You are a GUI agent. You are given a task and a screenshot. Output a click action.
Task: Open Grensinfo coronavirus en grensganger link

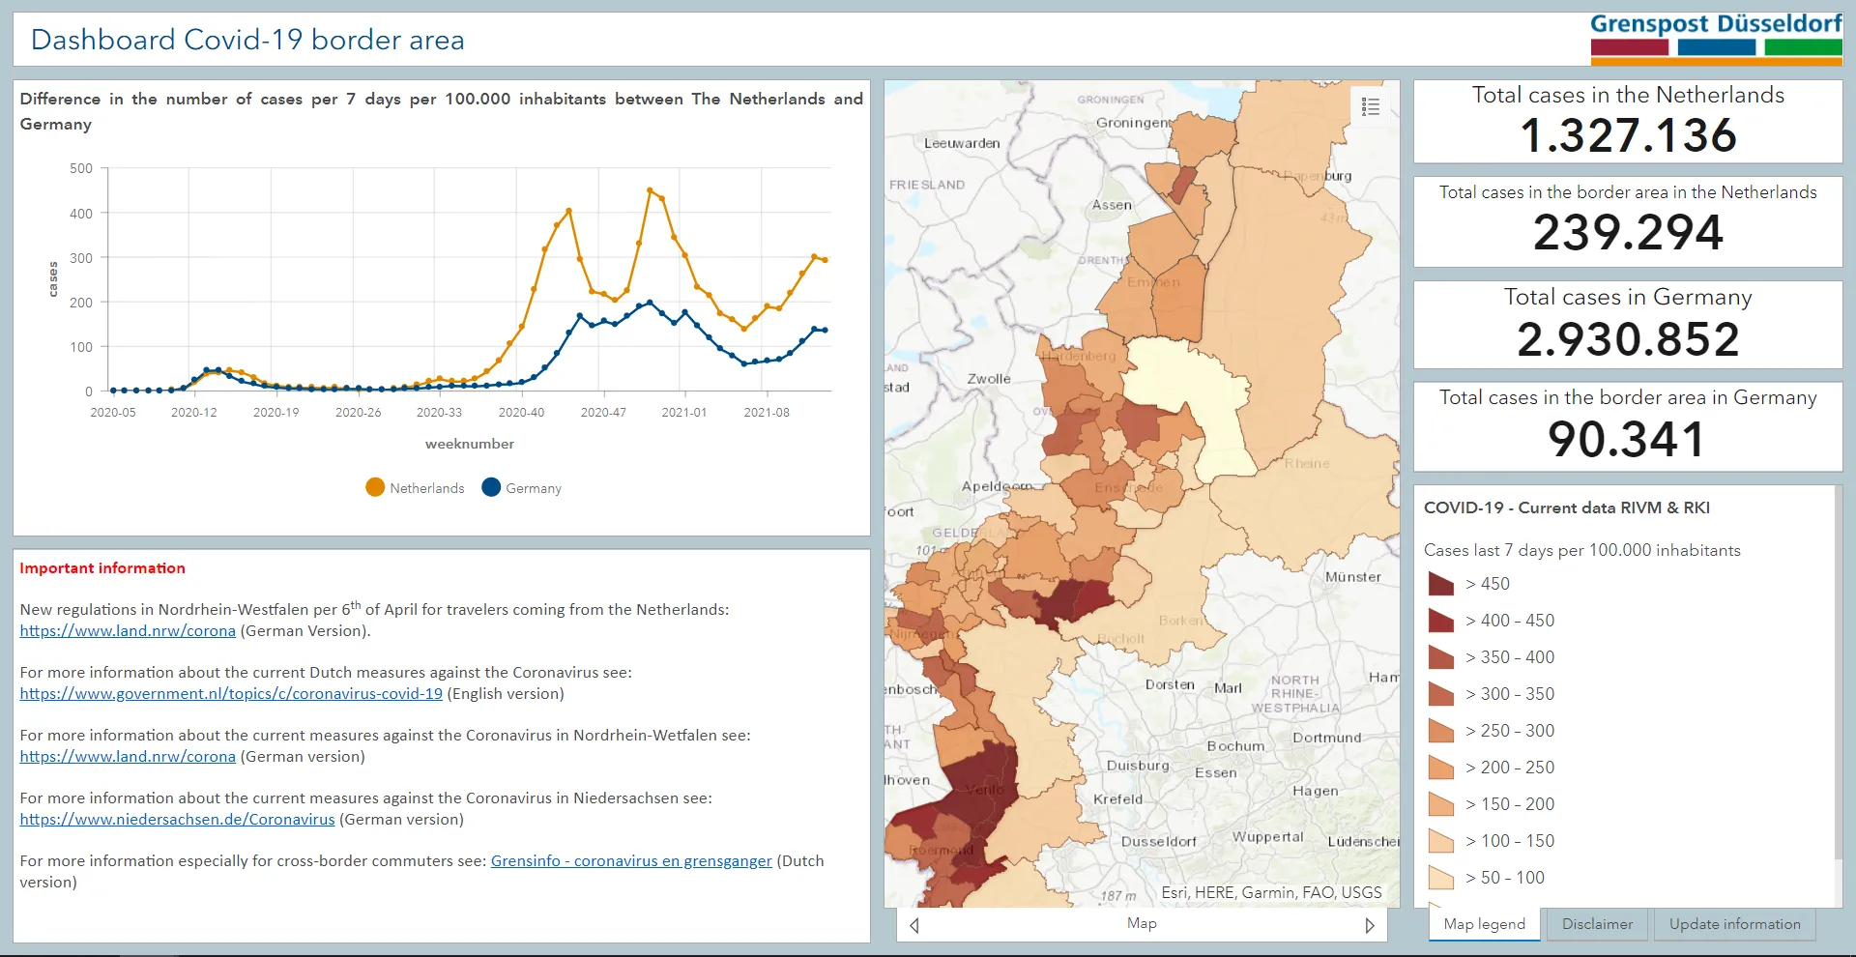coord(631,861)
